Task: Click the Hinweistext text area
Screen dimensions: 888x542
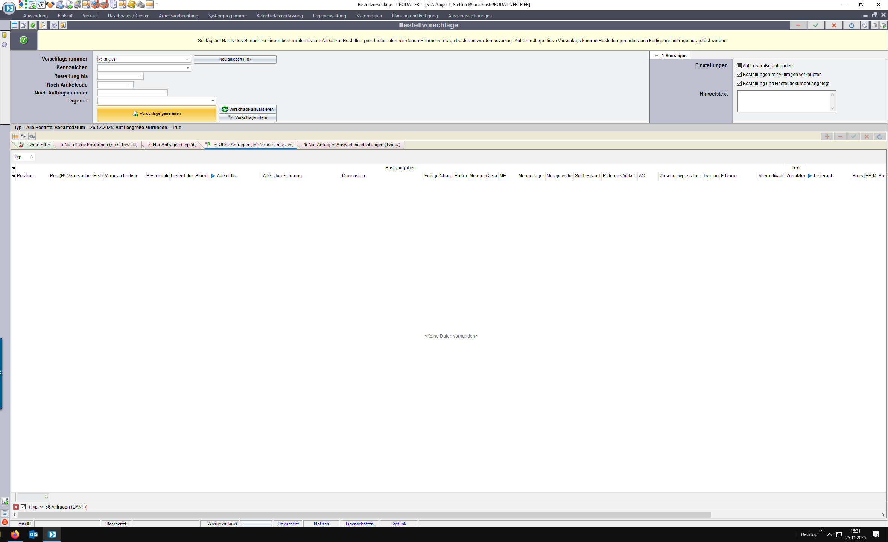Action: (783, 101)
